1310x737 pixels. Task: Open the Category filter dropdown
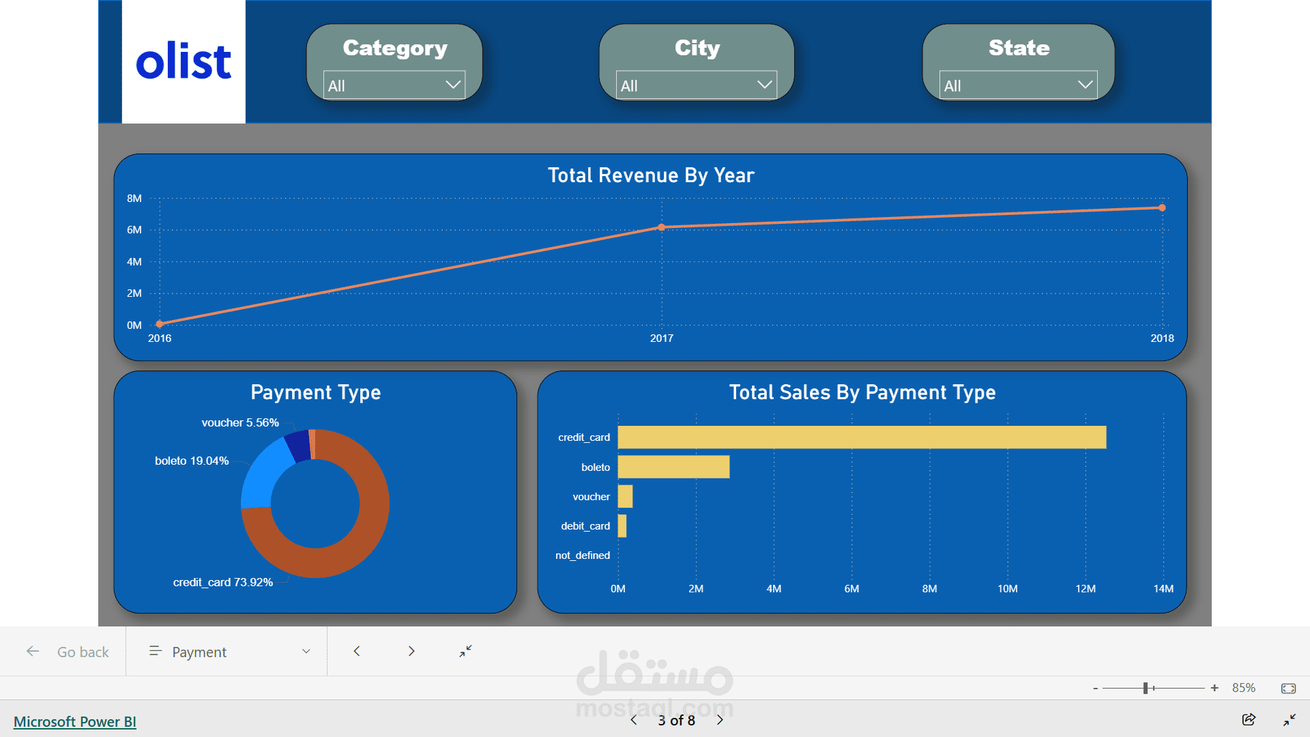click(394, 85)
